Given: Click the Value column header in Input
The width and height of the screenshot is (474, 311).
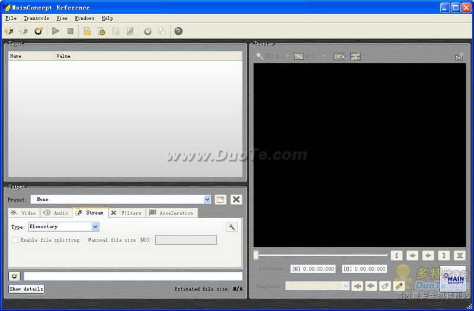Looking at the screenshot, I should [x=148, y=56].
